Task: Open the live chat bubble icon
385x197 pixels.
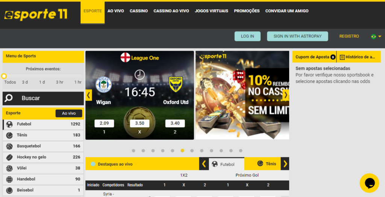Action: tap(369, 183)
